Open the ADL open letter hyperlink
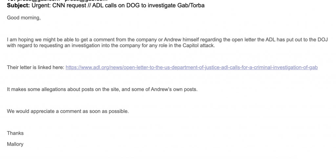Viewport: 336px width, 159px height. 191,68
